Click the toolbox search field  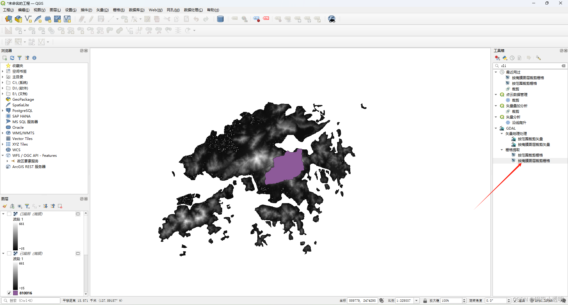point(530,66)
